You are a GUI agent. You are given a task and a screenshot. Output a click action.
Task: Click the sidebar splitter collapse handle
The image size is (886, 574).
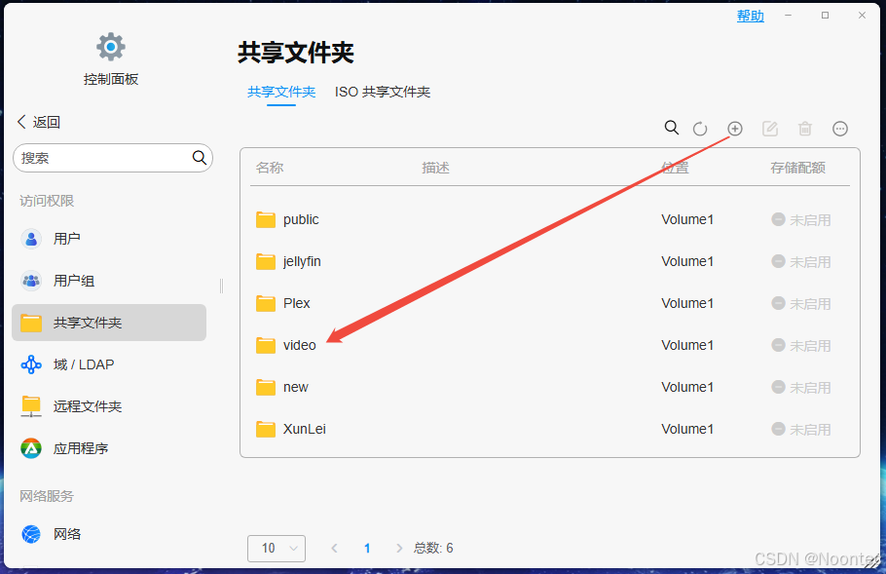coord(222,287)
